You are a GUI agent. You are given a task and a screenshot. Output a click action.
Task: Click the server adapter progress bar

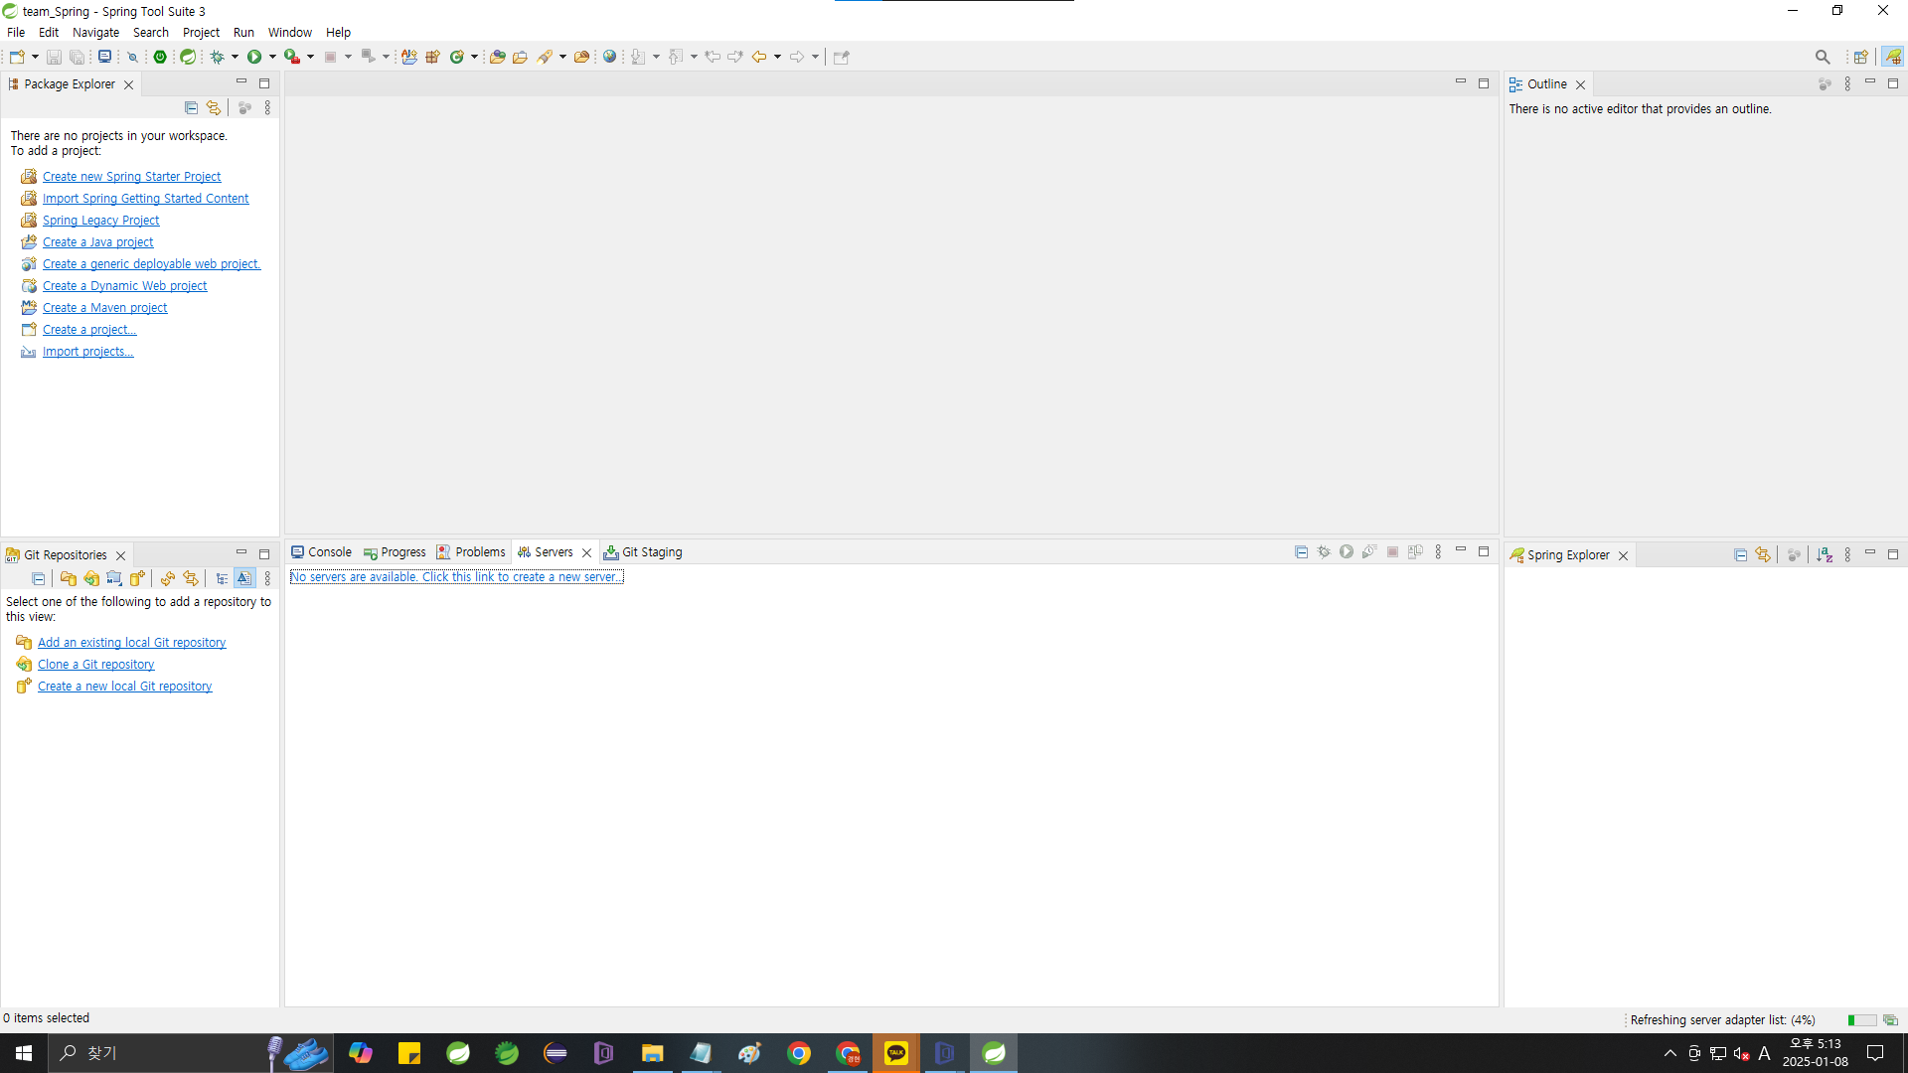[x=1862, y=1020]
